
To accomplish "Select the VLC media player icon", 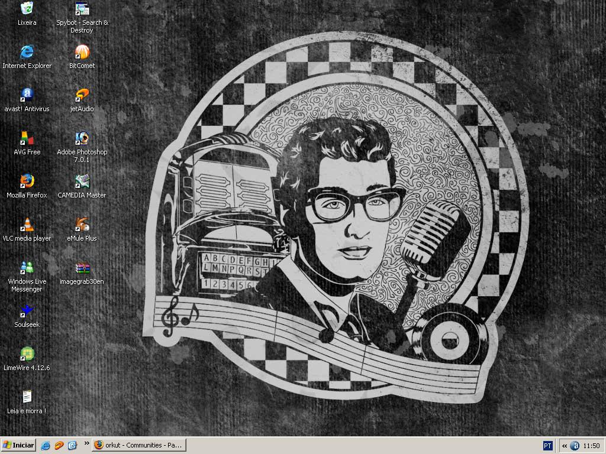I will coord(27,225).
